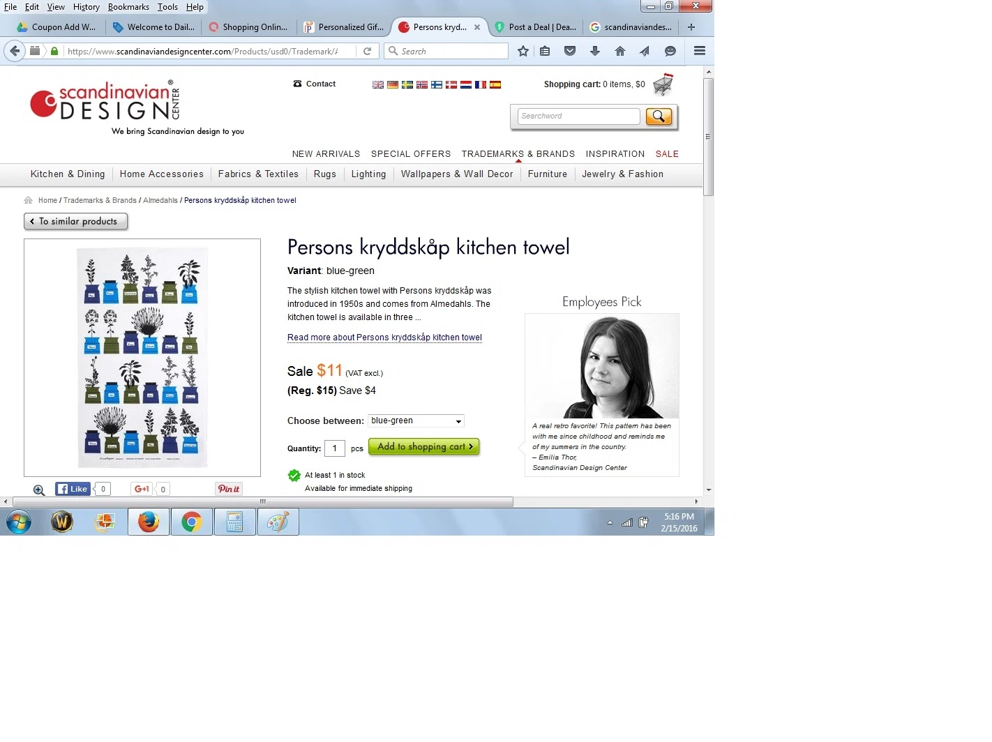This screenshot has height=742, width=992.
Task: Click the horizontal scrollbar thumb
Action: pyautogui.click(x=263, y=501)
